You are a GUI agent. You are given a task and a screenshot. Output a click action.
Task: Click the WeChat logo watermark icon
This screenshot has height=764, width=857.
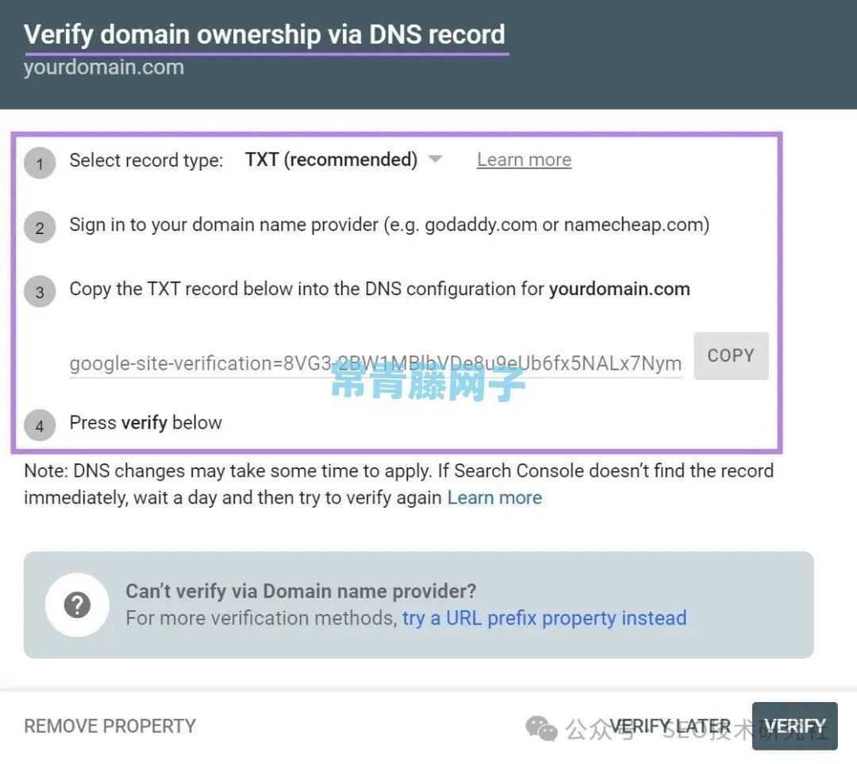pyautogui.click(x=541, y=728)
